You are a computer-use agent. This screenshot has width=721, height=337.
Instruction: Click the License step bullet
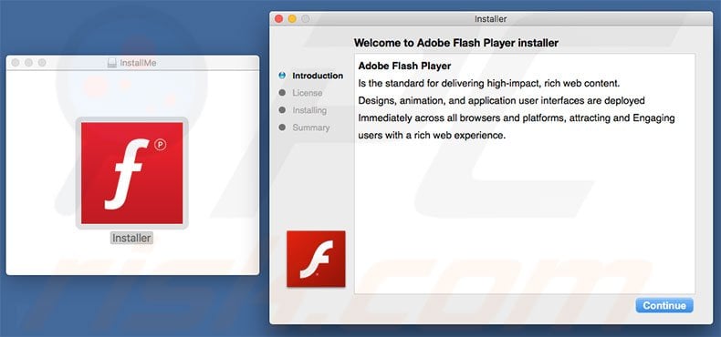click(282, 93)
